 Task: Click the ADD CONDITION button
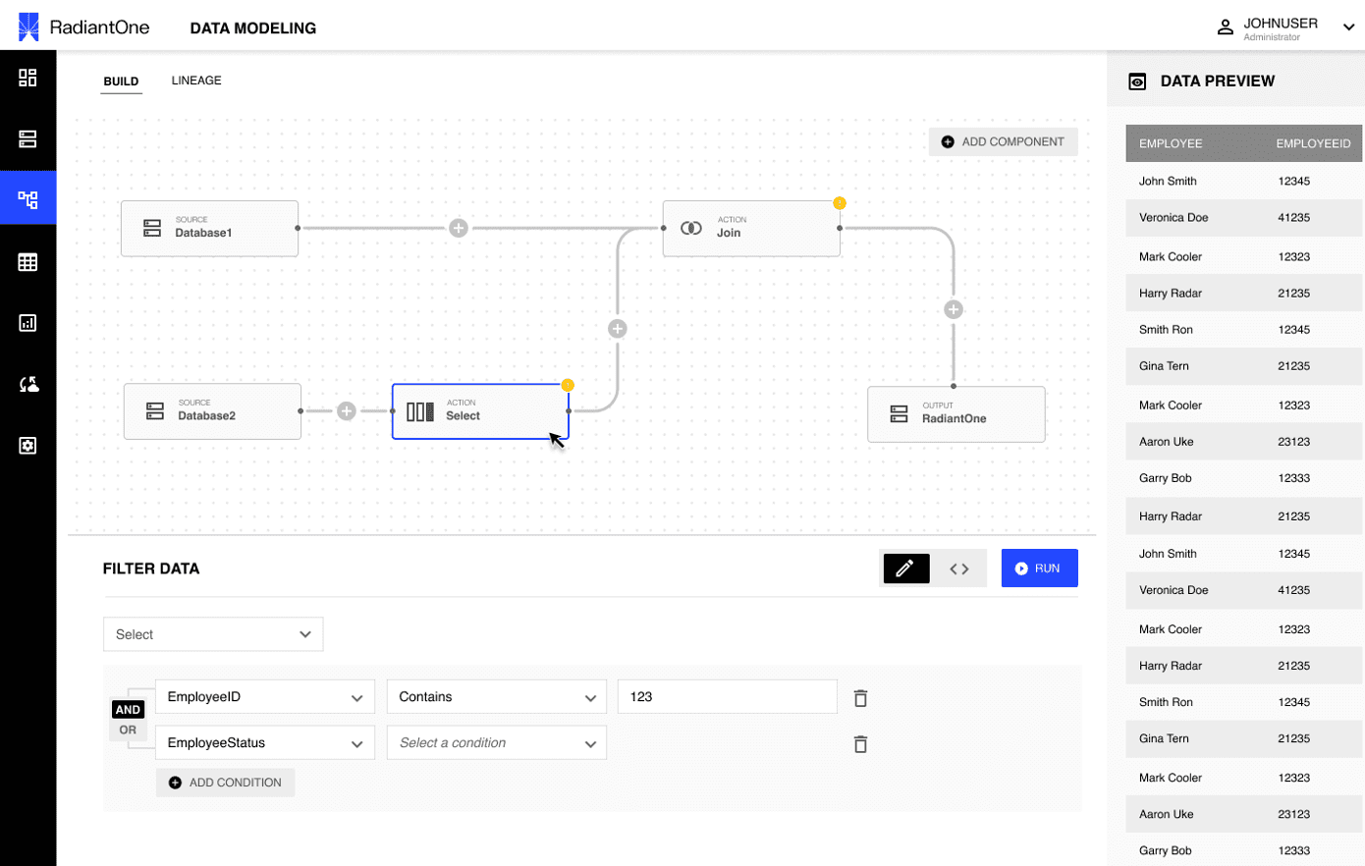pos(225,783)
